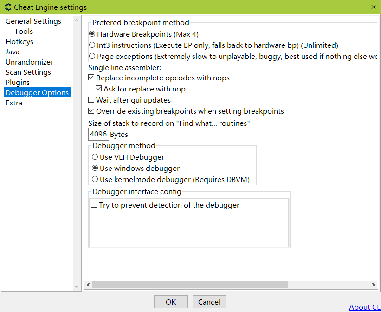Image resolution: width=381 pixels, height=312 pixels.
Task: Close the Cheat Engine settings window
Action: click(373, 7)
